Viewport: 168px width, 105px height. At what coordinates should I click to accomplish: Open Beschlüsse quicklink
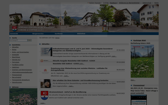(16, 57)
